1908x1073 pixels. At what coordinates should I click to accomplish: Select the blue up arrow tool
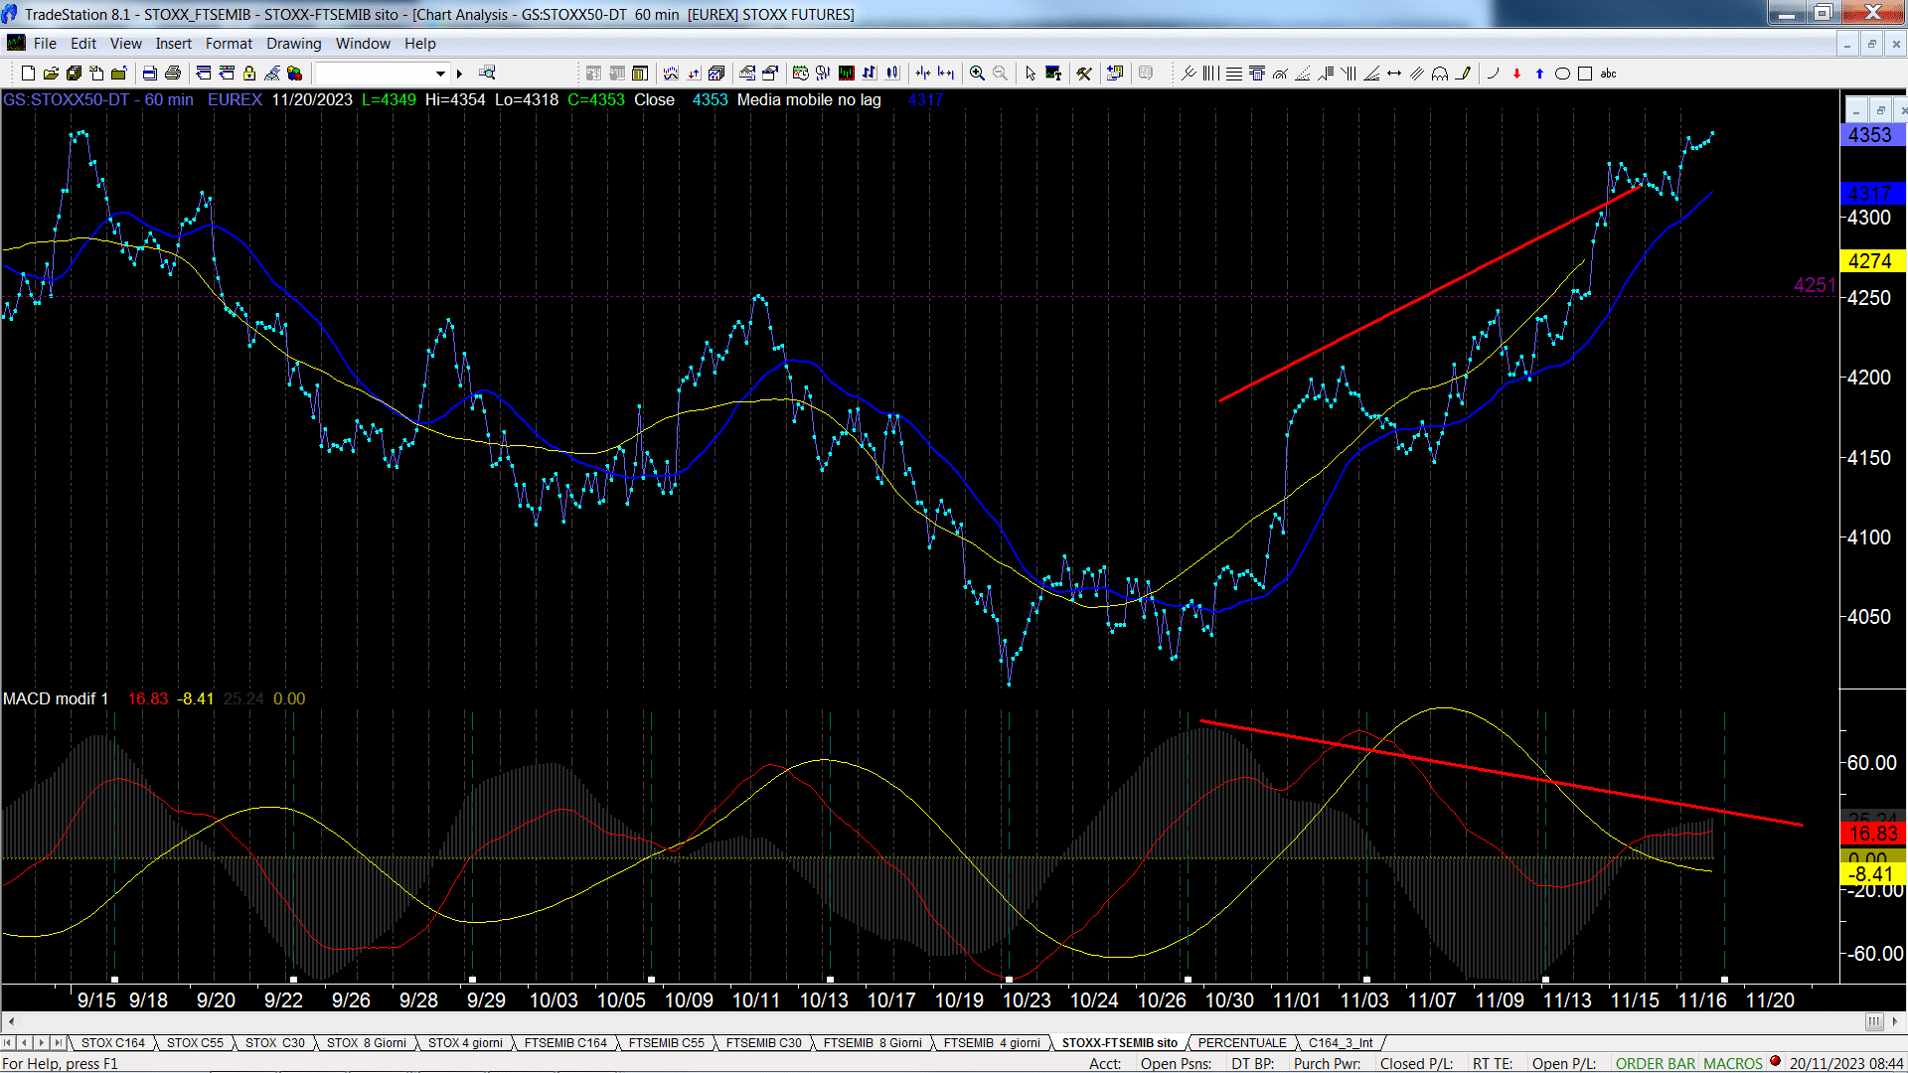(x=1539, y=74)
